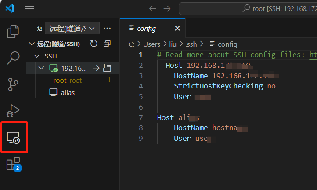Image resolution: width=317 pixels, height=190 pixels.
Task: Refresh the remote SSH list
Action: click(x=94, y=44)
